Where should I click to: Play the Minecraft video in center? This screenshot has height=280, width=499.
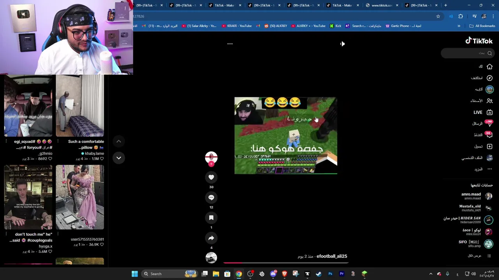click(x=286, y=136)
